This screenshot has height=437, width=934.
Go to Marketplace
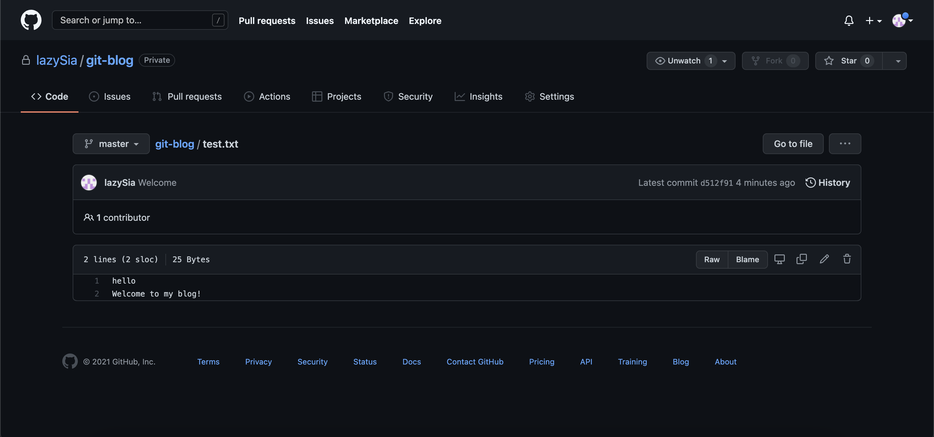371,21
